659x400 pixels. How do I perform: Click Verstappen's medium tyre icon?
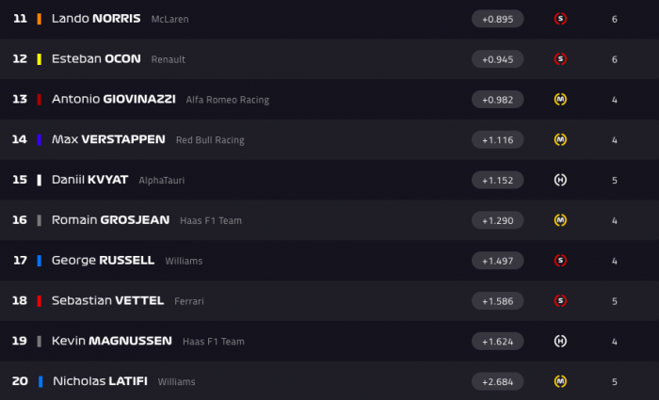pyautogui.click(x=560, y=139)
